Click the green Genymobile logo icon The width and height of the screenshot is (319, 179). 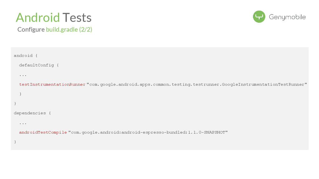pyautogui.click(x=259, y=17)
